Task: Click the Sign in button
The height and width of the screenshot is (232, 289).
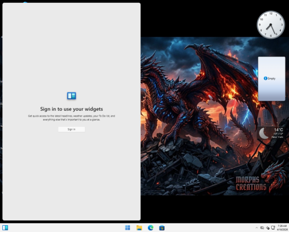Action: click(72, 129)
